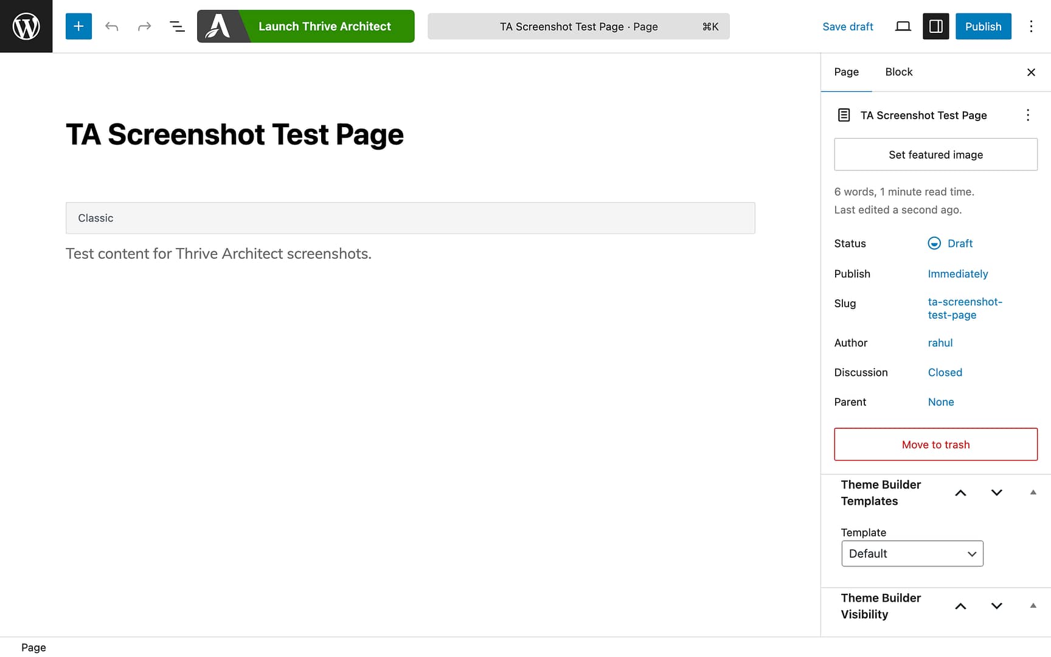Click the Move to trash button
The image size is (1051, 657).
tap(935, 444)
